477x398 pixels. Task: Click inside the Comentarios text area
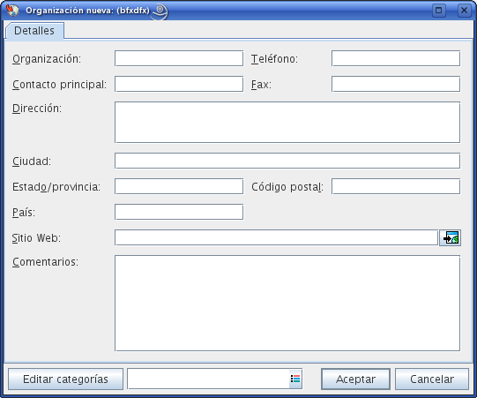coord(287,304)
